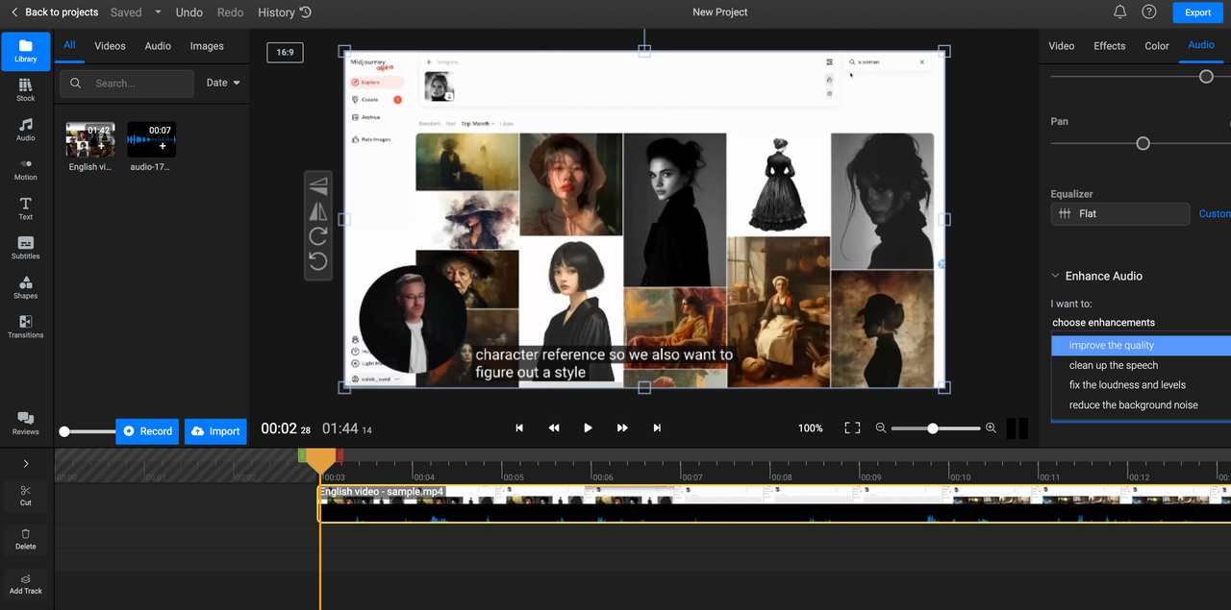Skip to the start of video

519,427
